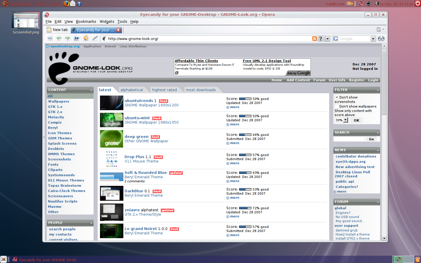The image size is (421, 263).
Task: Open the blue Help icon in top panel
Action: [x=79, y=4]
